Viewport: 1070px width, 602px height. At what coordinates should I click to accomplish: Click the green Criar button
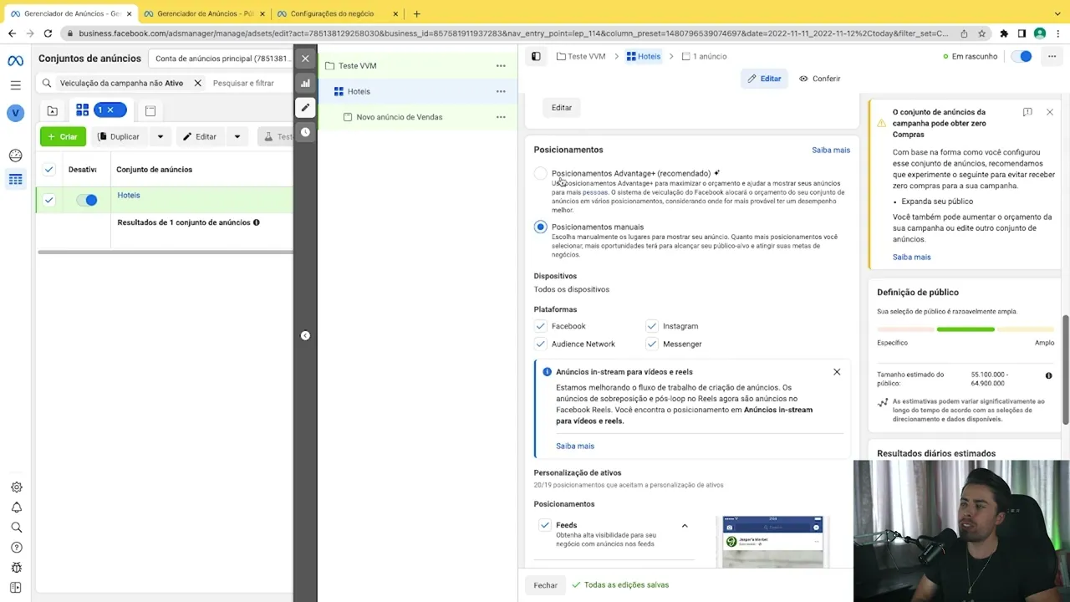click(x=63, y=136)
